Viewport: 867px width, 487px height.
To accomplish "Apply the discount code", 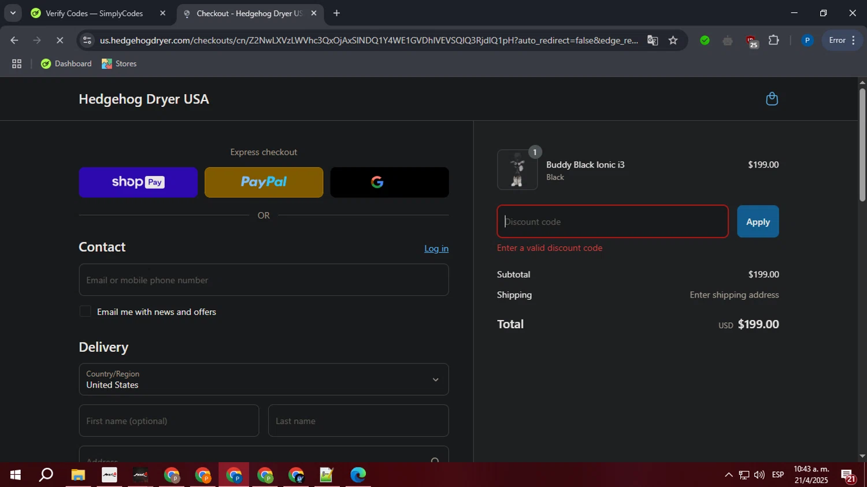I will point(758,222).
